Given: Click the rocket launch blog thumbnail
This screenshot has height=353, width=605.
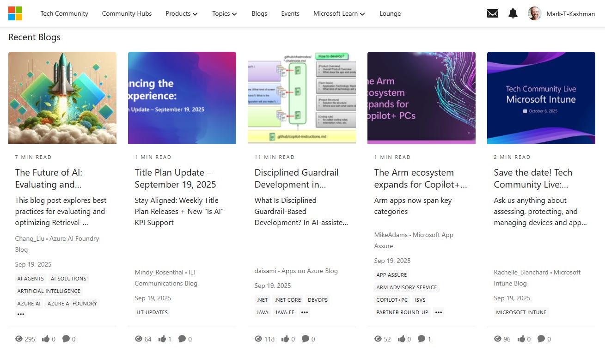Looking at the screenshot, I should 62,98.
